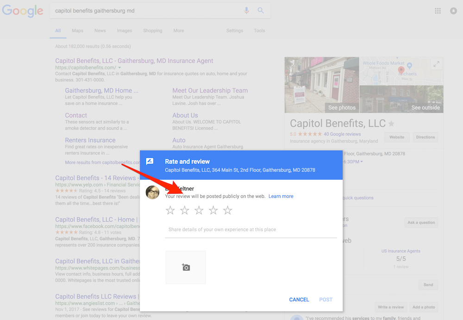Click the review details text field
This screenshot has width=463, height=320.
251,230
